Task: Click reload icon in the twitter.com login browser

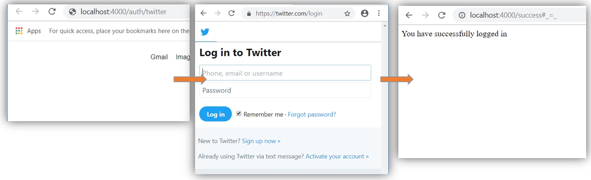Action: click(x=232, y=14)
